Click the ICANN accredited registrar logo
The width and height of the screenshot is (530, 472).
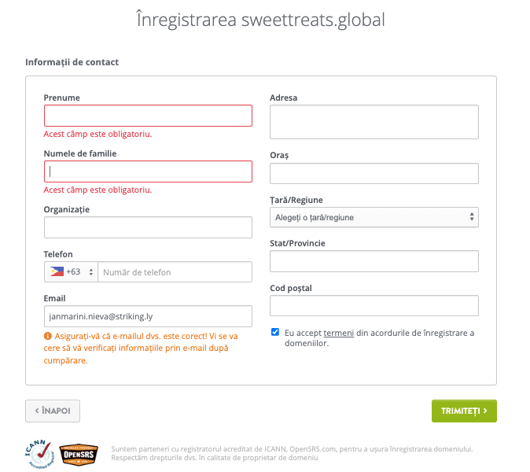pyautogui.click(x=39, y=454)
